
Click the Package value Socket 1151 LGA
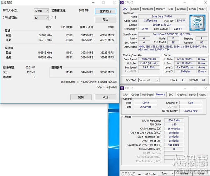(x=162, y=25)
